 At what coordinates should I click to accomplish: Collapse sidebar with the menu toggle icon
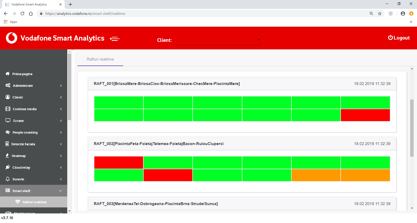[115, 39]
